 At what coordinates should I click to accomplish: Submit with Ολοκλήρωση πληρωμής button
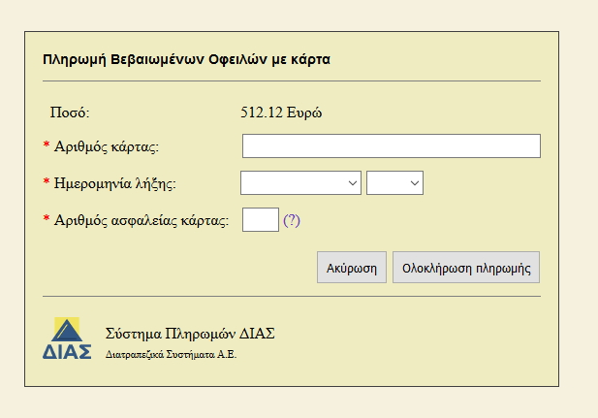tap(466, 268)
